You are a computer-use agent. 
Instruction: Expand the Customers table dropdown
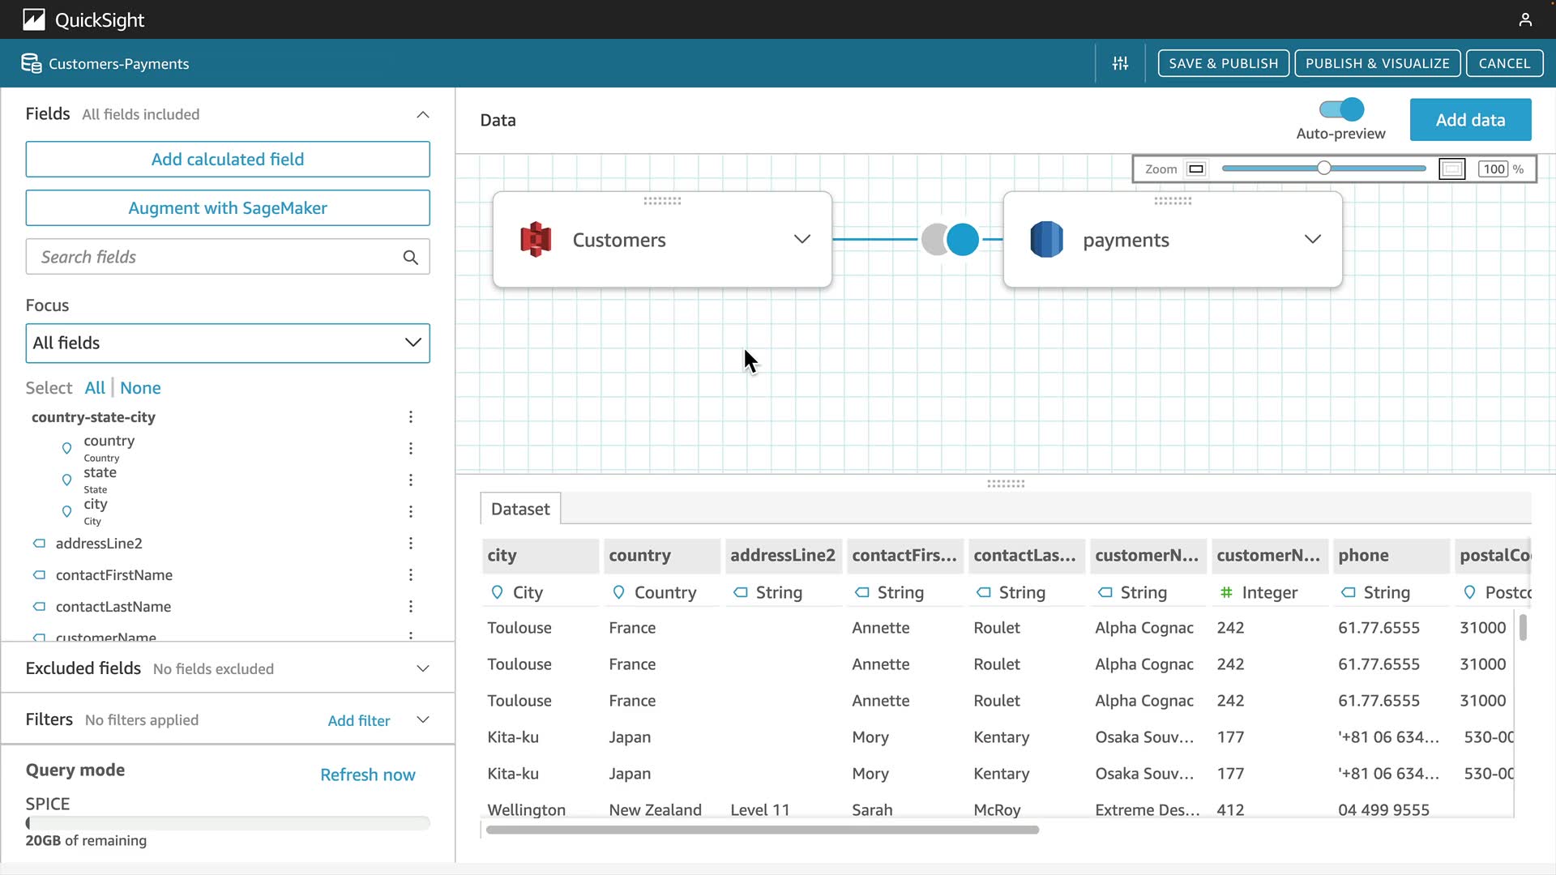(x=802, y=240)
